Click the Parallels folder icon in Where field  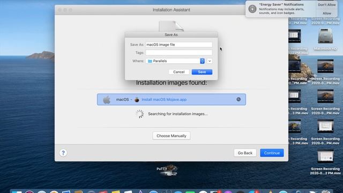[x=150, y=61]
